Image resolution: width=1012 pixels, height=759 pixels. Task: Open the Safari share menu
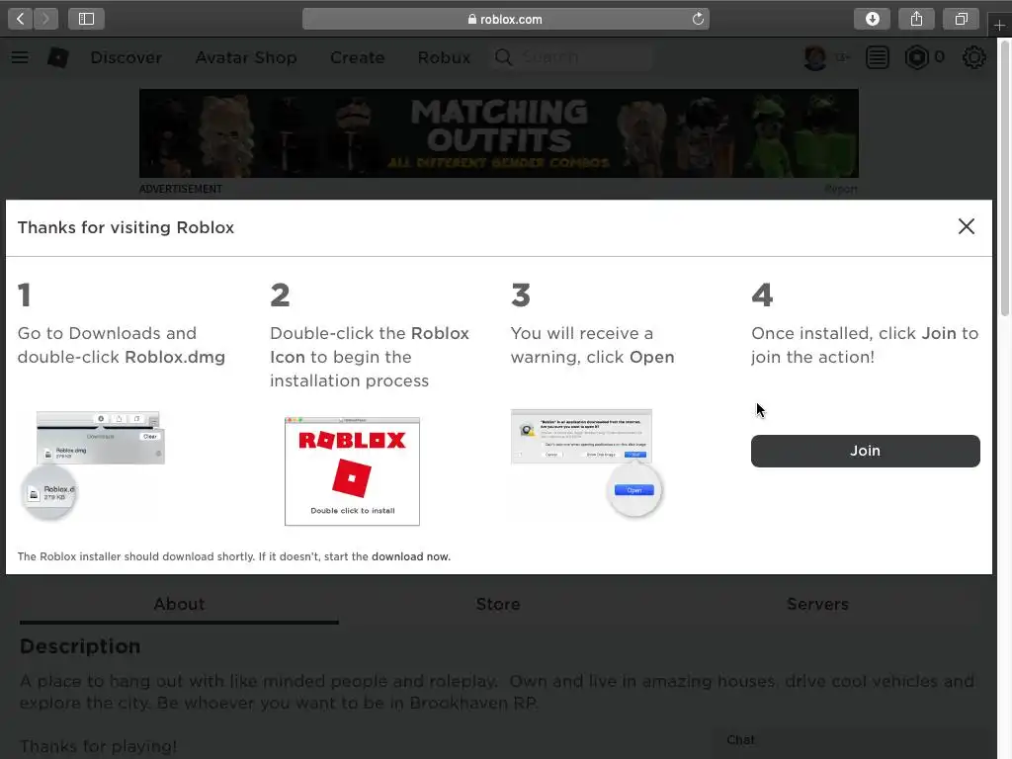tap(916, 19)
